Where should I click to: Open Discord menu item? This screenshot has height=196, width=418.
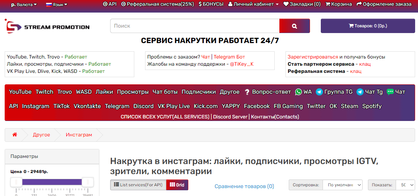(x=144, y=106)
